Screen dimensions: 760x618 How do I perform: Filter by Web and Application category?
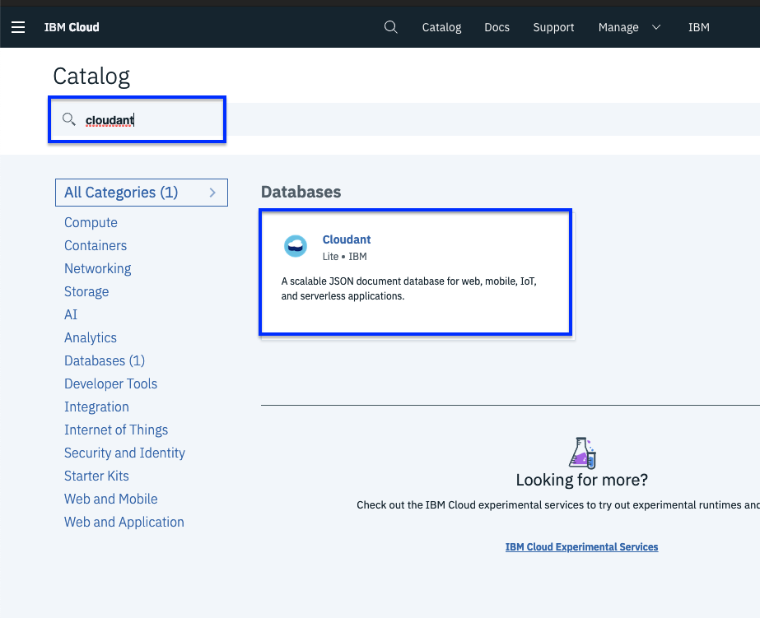(x=124, y=522)
